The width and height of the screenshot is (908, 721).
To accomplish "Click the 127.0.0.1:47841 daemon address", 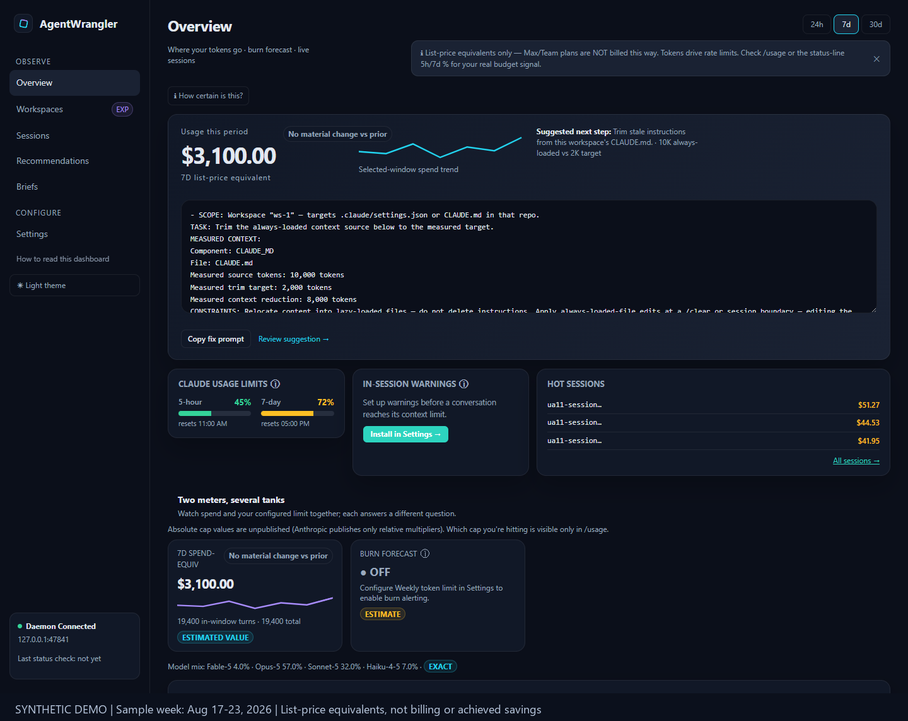I will [x=44, y=640].
